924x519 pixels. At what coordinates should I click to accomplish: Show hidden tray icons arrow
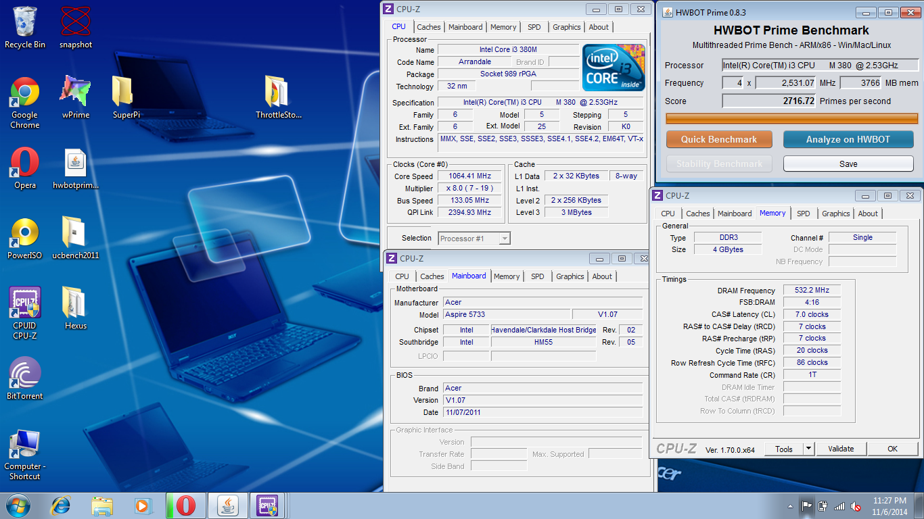(790, 505)
